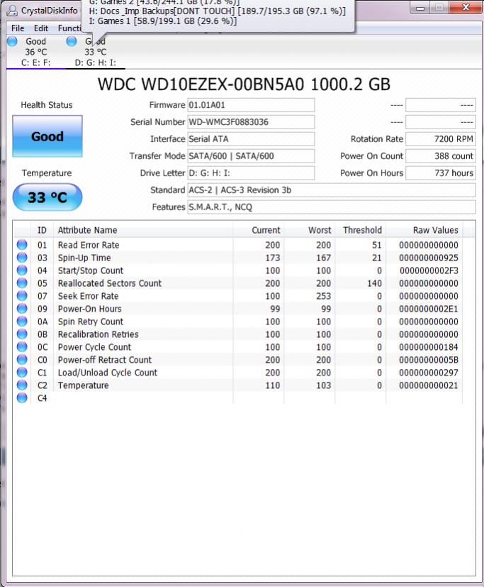This screenshot has width=484, height=587.
Task: Open the Edit menu
Action: (x=41, y=28)
